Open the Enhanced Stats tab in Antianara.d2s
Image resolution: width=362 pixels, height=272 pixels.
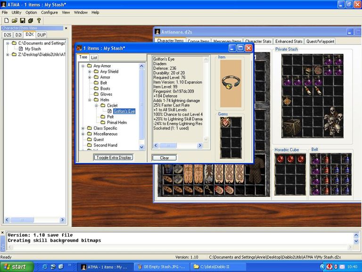click(289, 42)
